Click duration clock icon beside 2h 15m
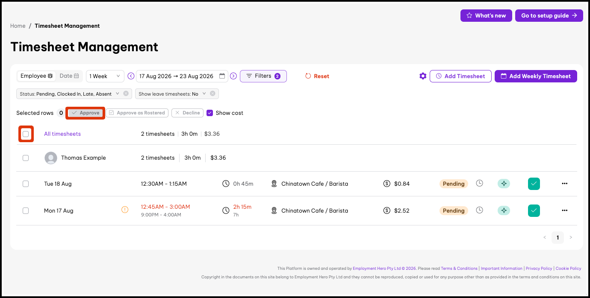Screen dimensions: 590x298 coord(226,210)
